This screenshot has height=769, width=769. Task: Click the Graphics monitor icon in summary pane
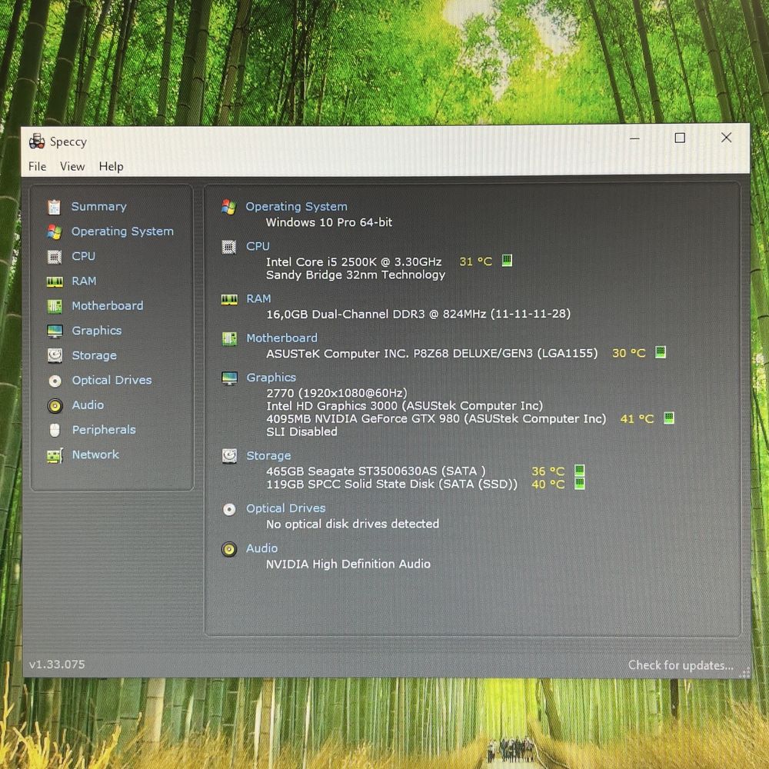click(x=229, y=378)
